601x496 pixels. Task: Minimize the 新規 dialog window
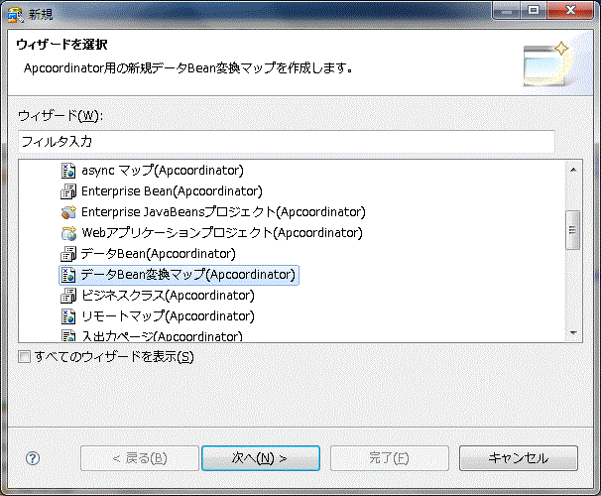click(x=506, y=10)
